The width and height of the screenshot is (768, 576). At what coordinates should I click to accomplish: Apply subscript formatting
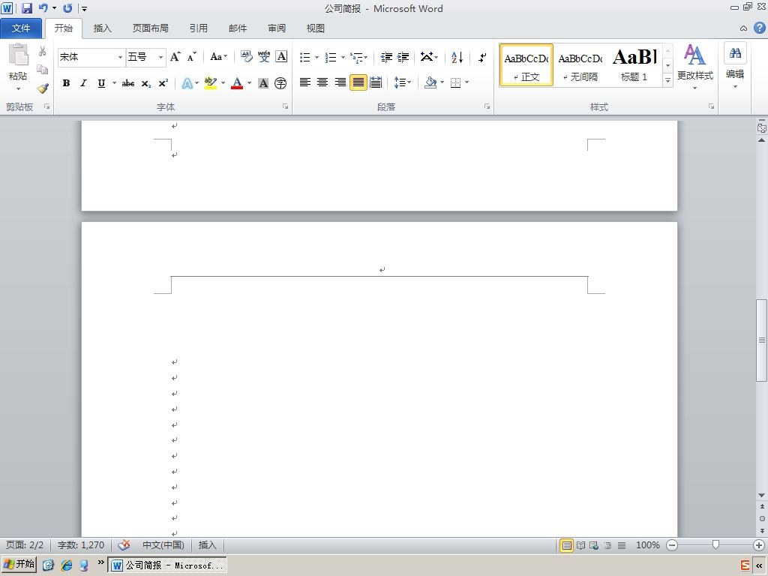[x=146, y=83]
